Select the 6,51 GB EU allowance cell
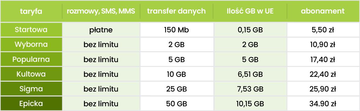 [x=250, y=74]
